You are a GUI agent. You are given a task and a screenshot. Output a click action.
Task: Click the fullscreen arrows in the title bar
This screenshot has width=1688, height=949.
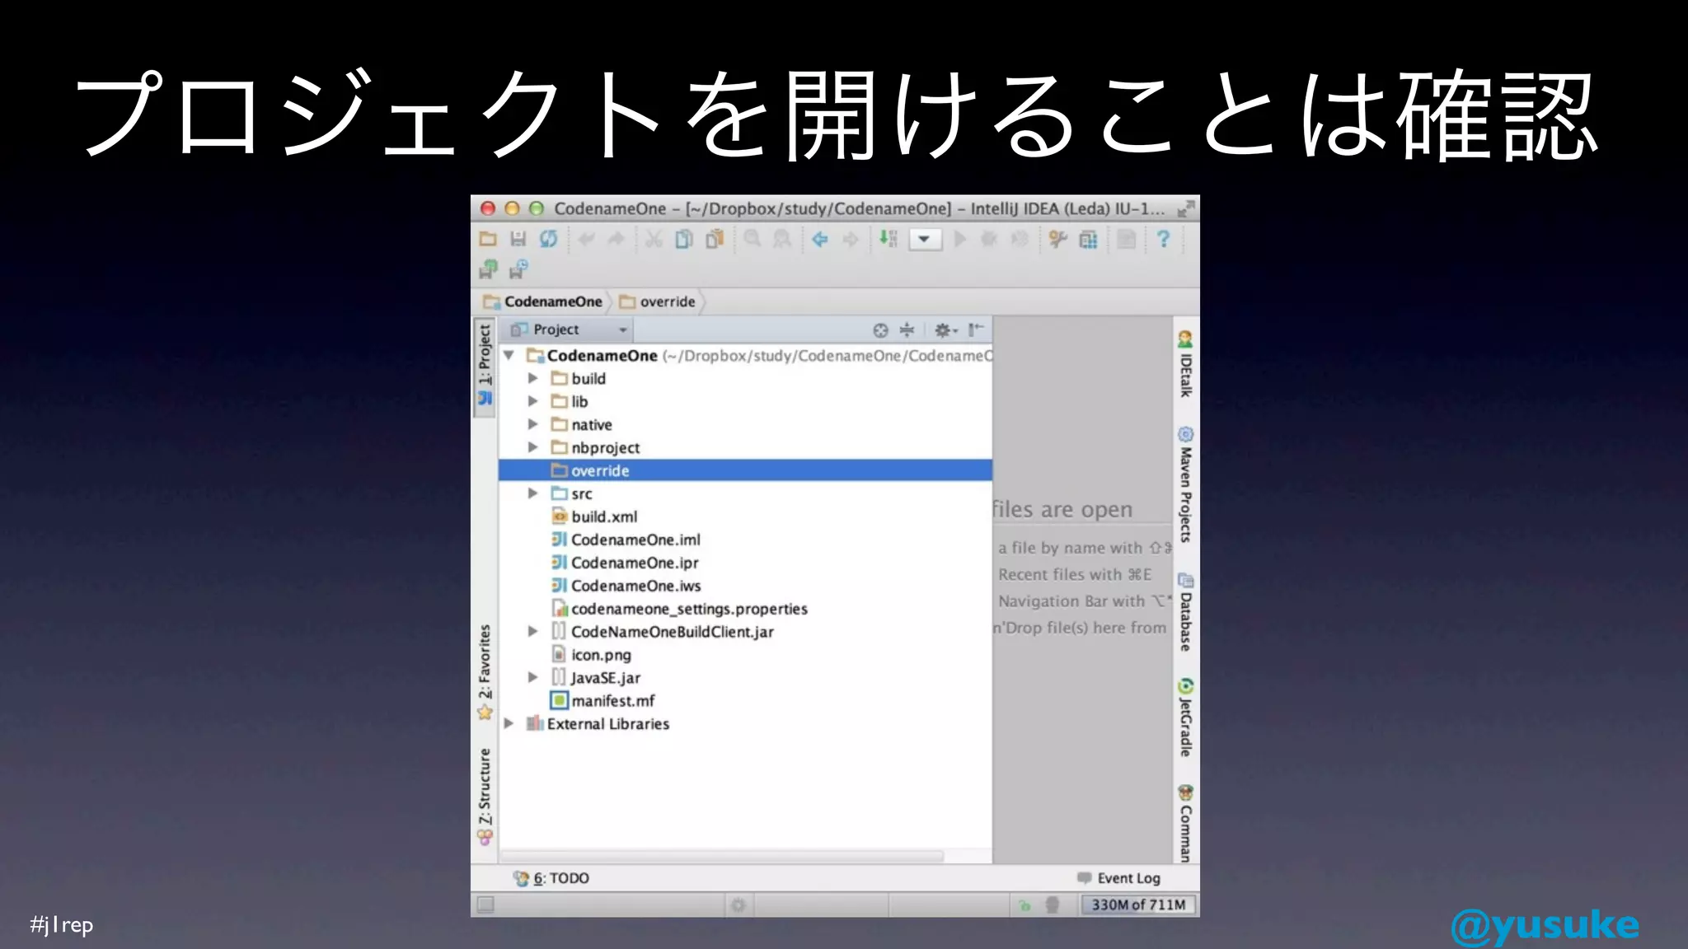[1185, 208]
